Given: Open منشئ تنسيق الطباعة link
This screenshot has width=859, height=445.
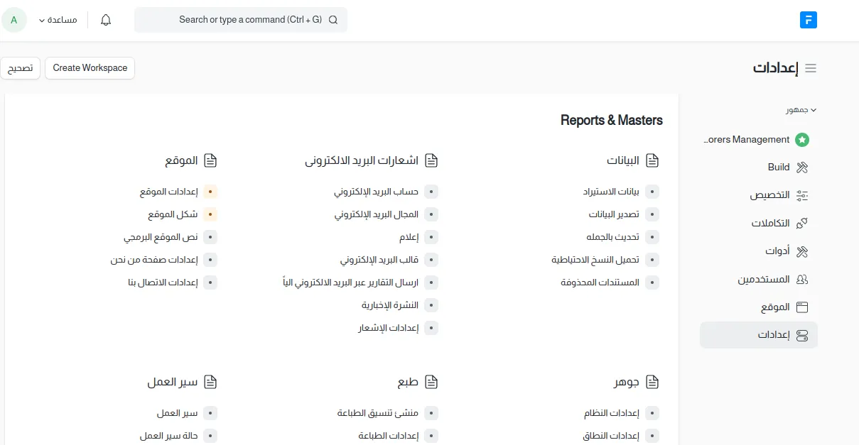Looking at the screenshot, I should click(378, 413).
